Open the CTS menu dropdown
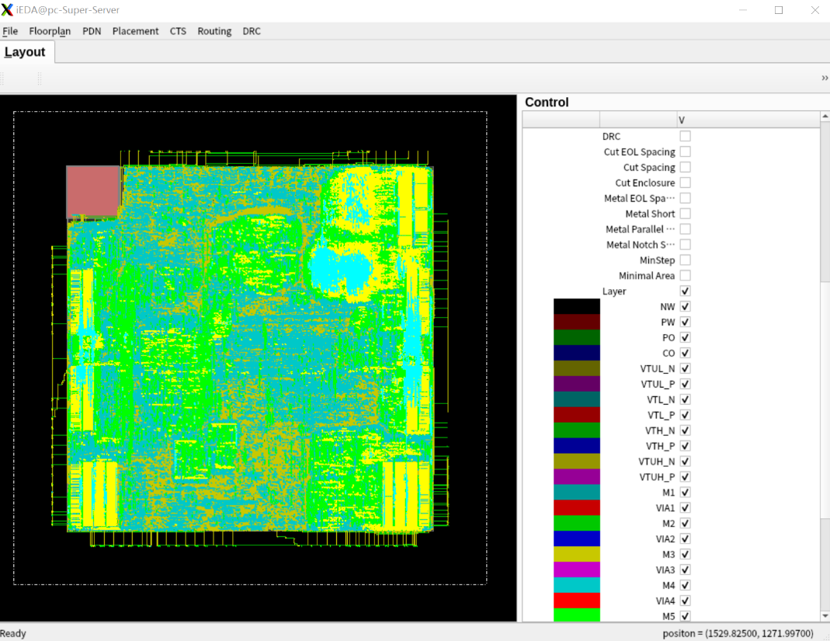Image resolution: width=830 pixels, height=641 pixels. pyautogui.click(x=178, y=31)
